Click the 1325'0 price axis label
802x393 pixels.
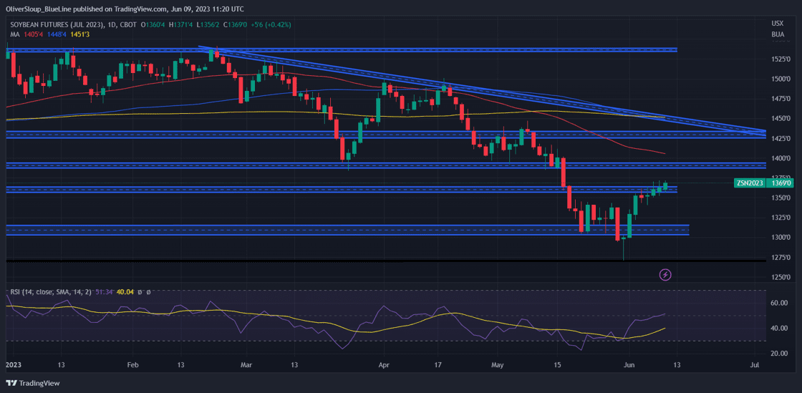tap(781, 218)
